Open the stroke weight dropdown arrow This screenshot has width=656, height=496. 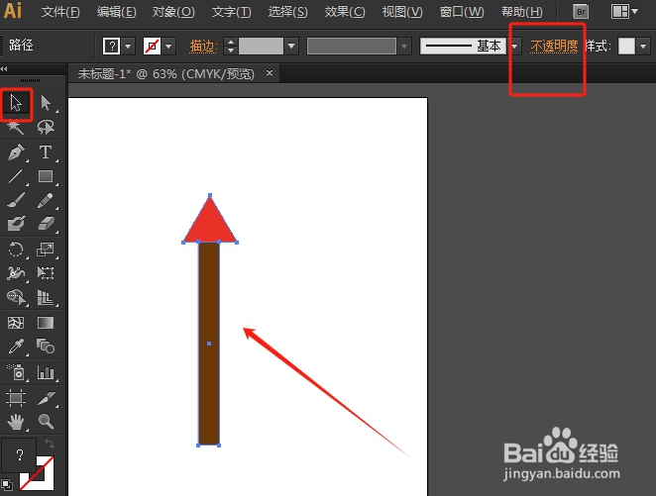tap(291, 46)
